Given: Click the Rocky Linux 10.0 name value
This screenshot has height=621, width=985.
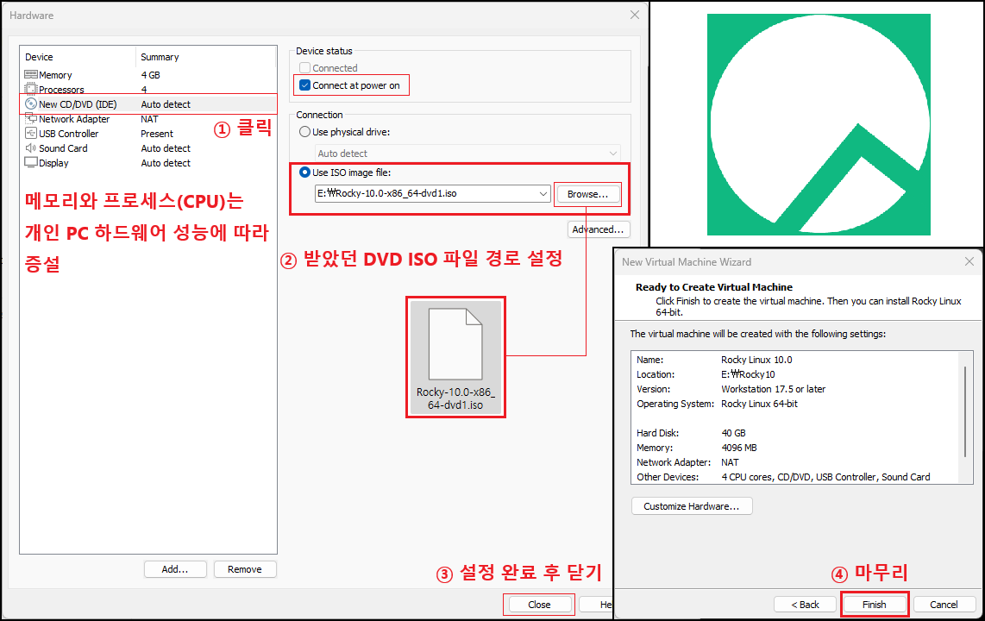Looking at the screenshot, I should [756, 360].
